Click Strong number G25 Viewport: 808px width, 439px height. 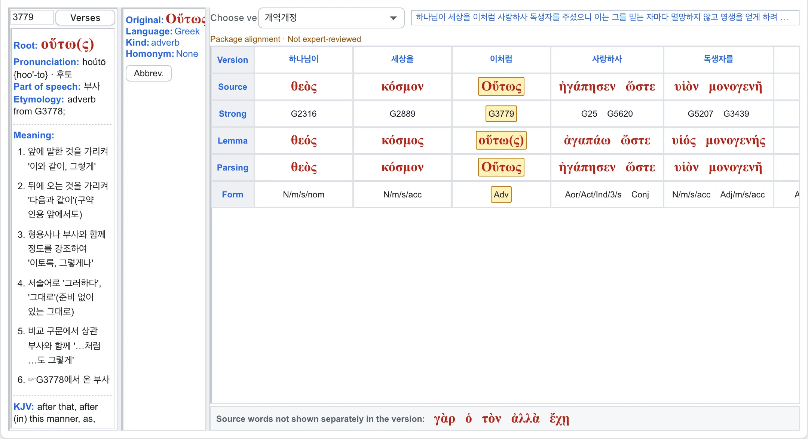click(x=589, y=114)
